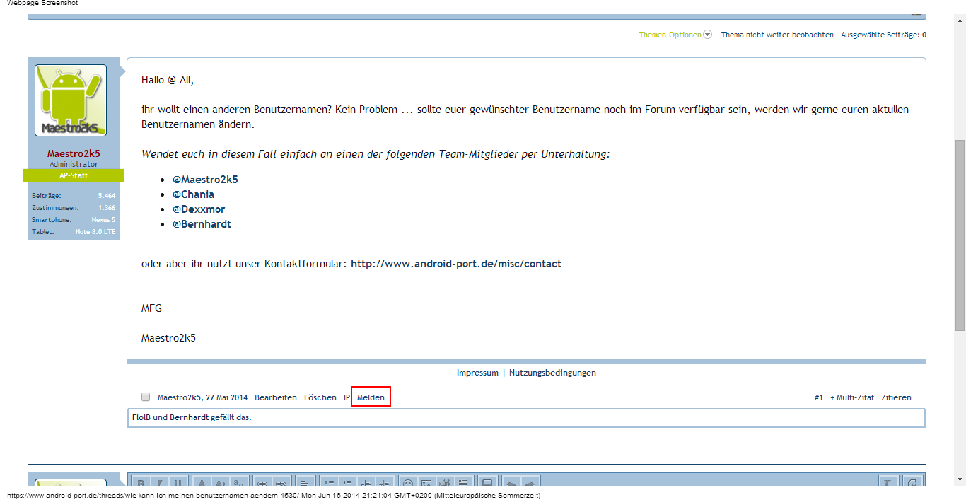The width and height of the screenshot is (966, 500).
Task: Toggle underline formatting in the editor toolbar
Action: pyautogui.click(x=178, y=483)
